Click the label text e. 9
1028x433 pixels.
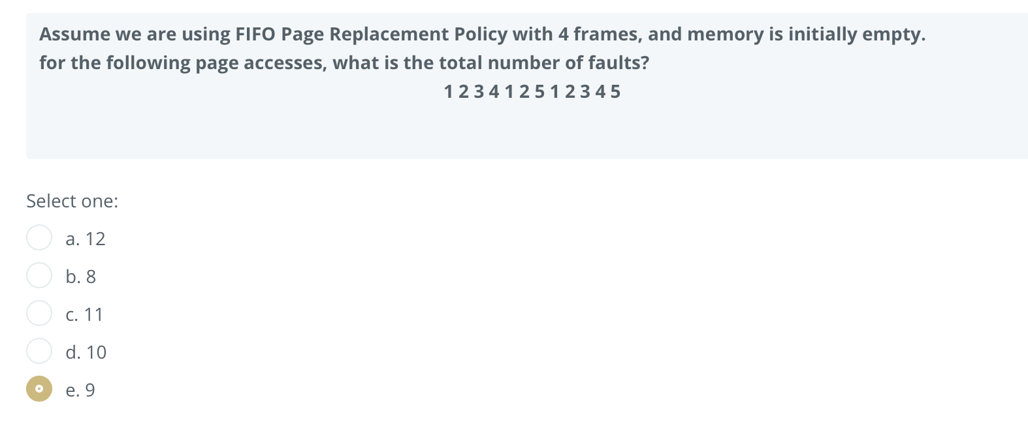[80, 390]
